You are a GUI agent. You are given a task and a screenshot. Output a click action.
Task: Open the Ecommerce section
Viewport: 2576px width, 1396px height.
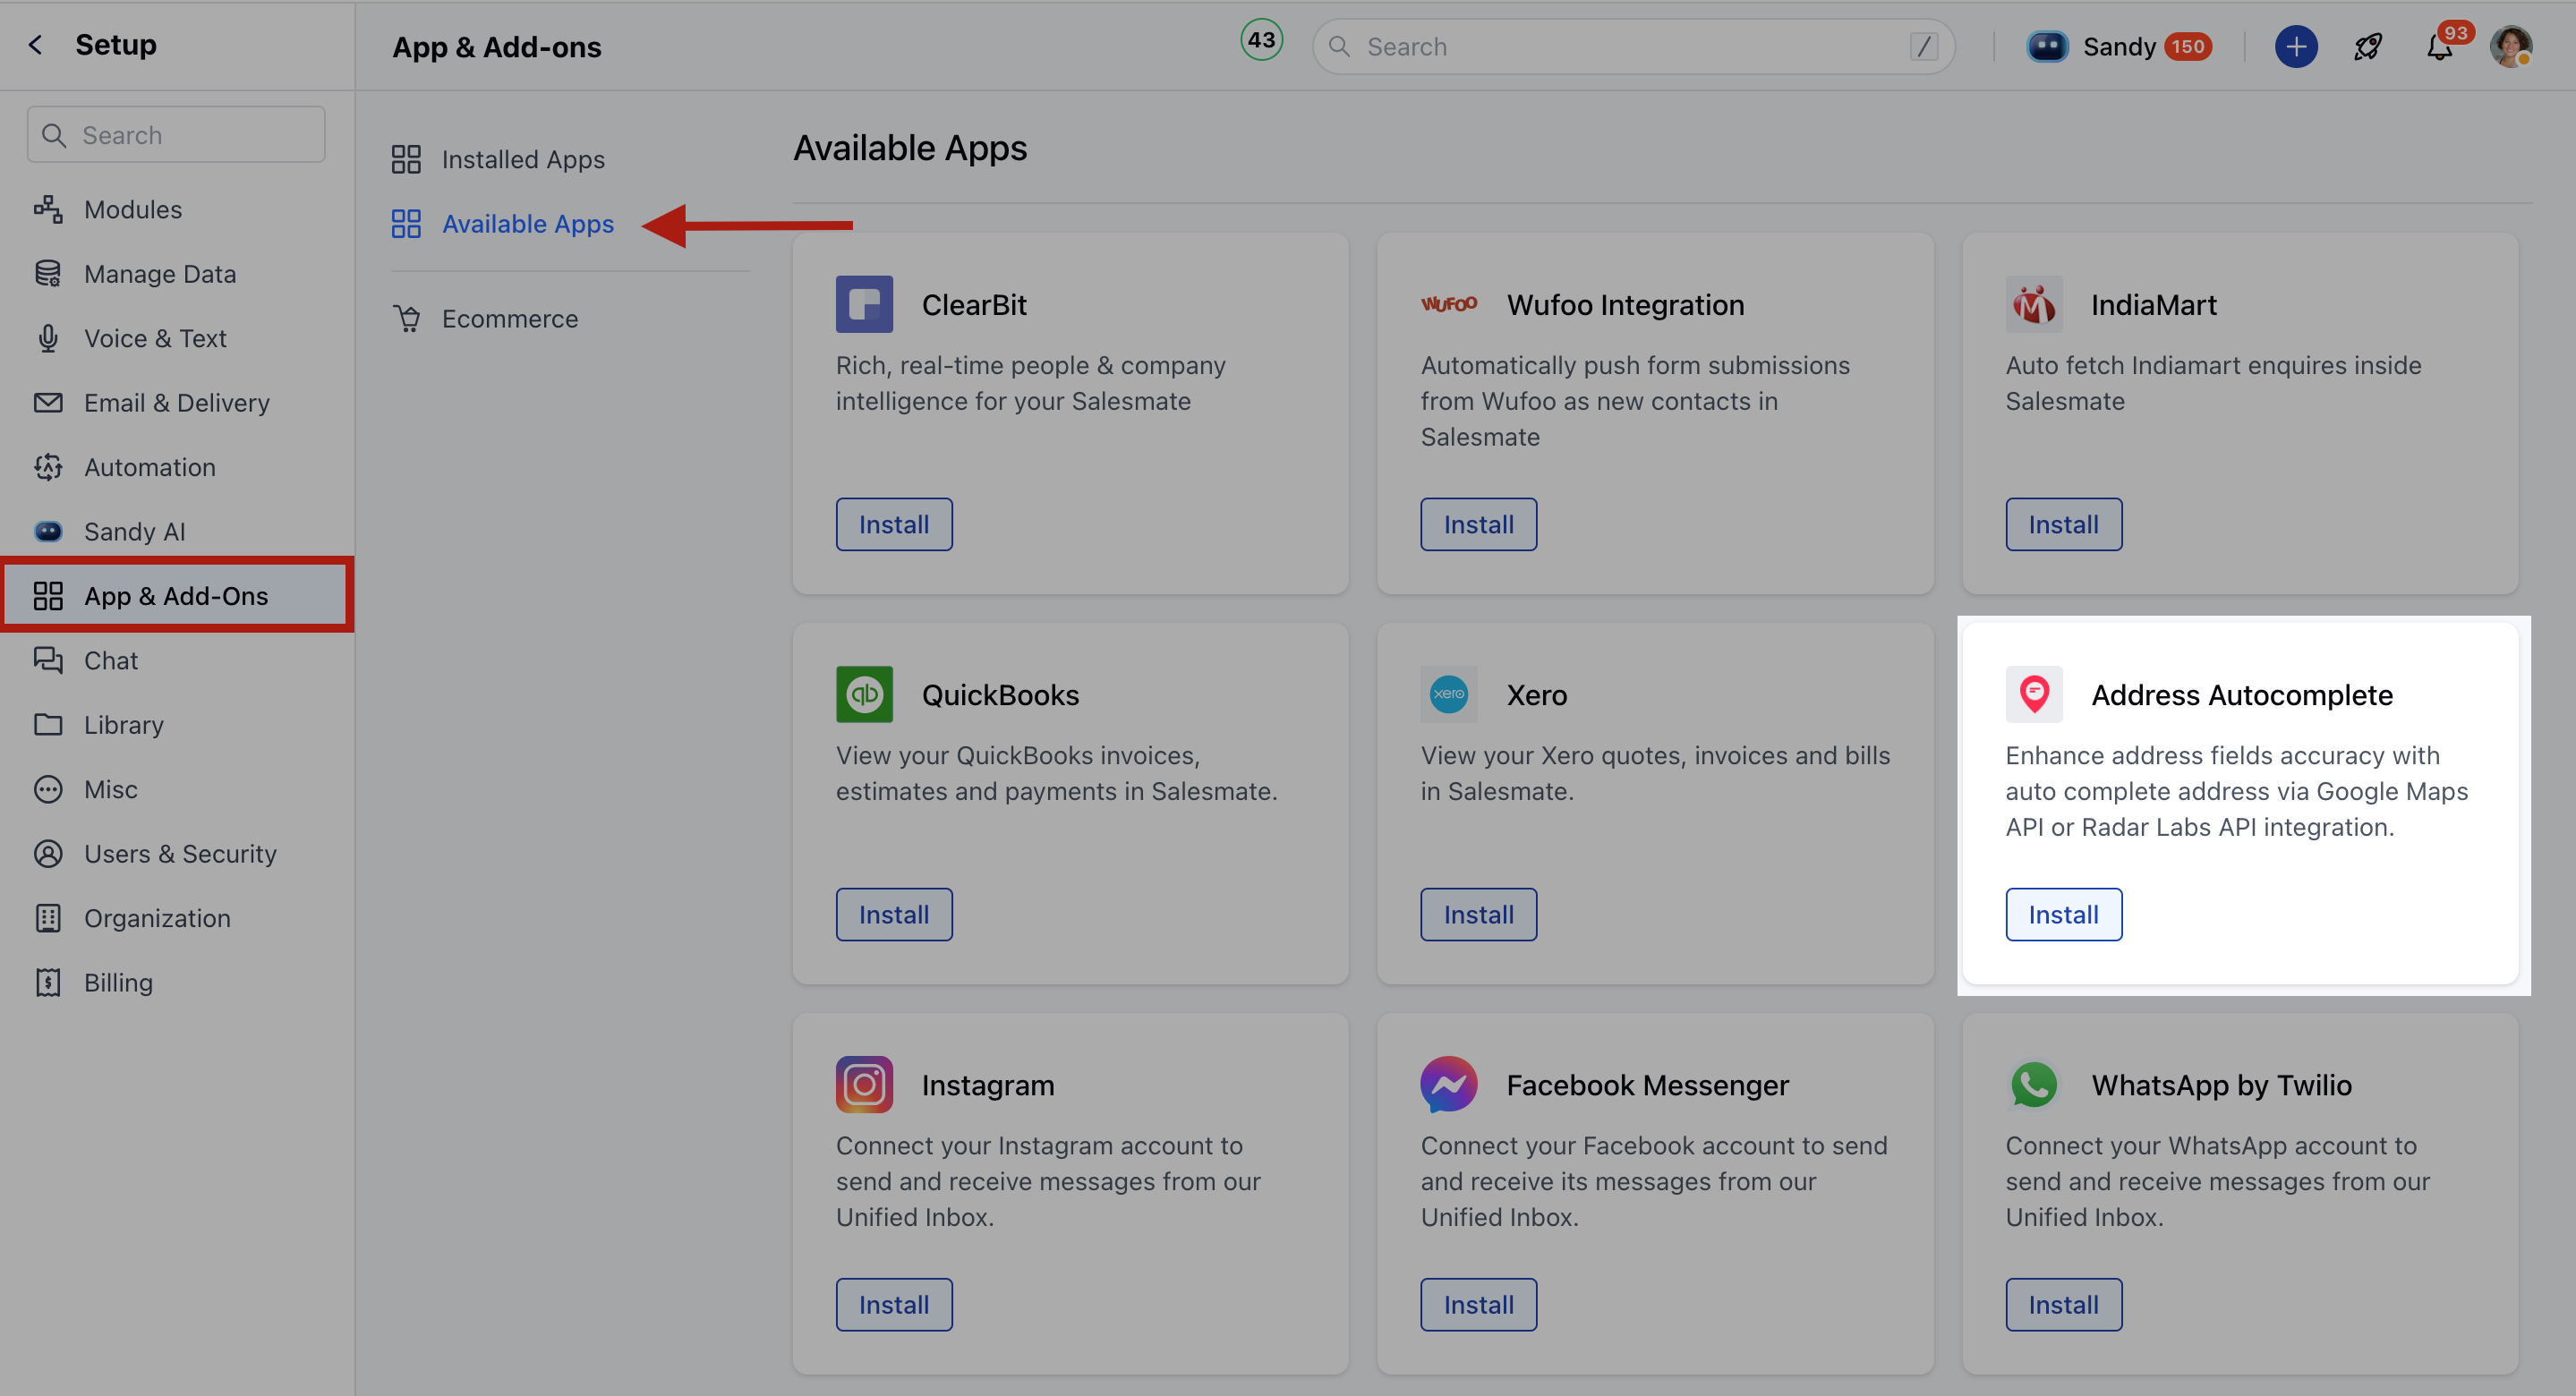tap(485, 318)
